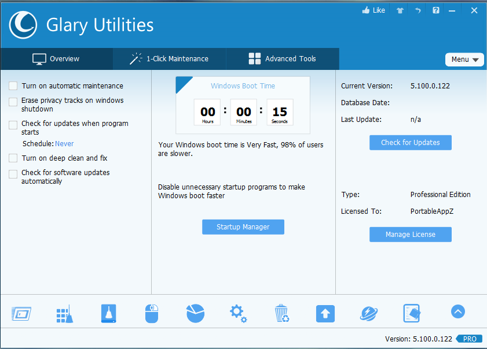Enable Turn on automatic maintenance checkbox

(x=13, y=86)
